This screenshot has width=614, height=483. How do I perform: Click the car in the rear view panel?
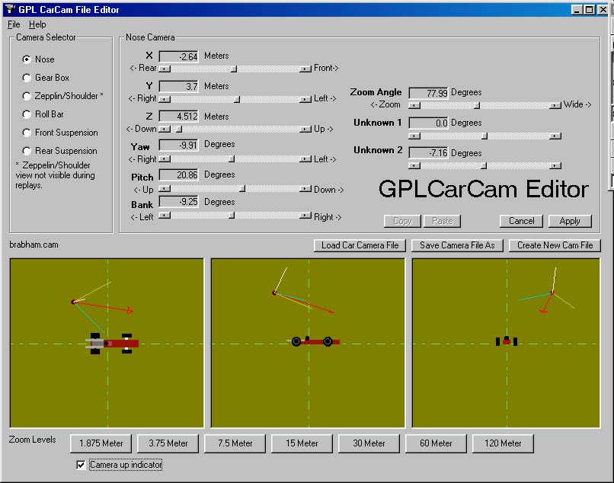(507, 341)
